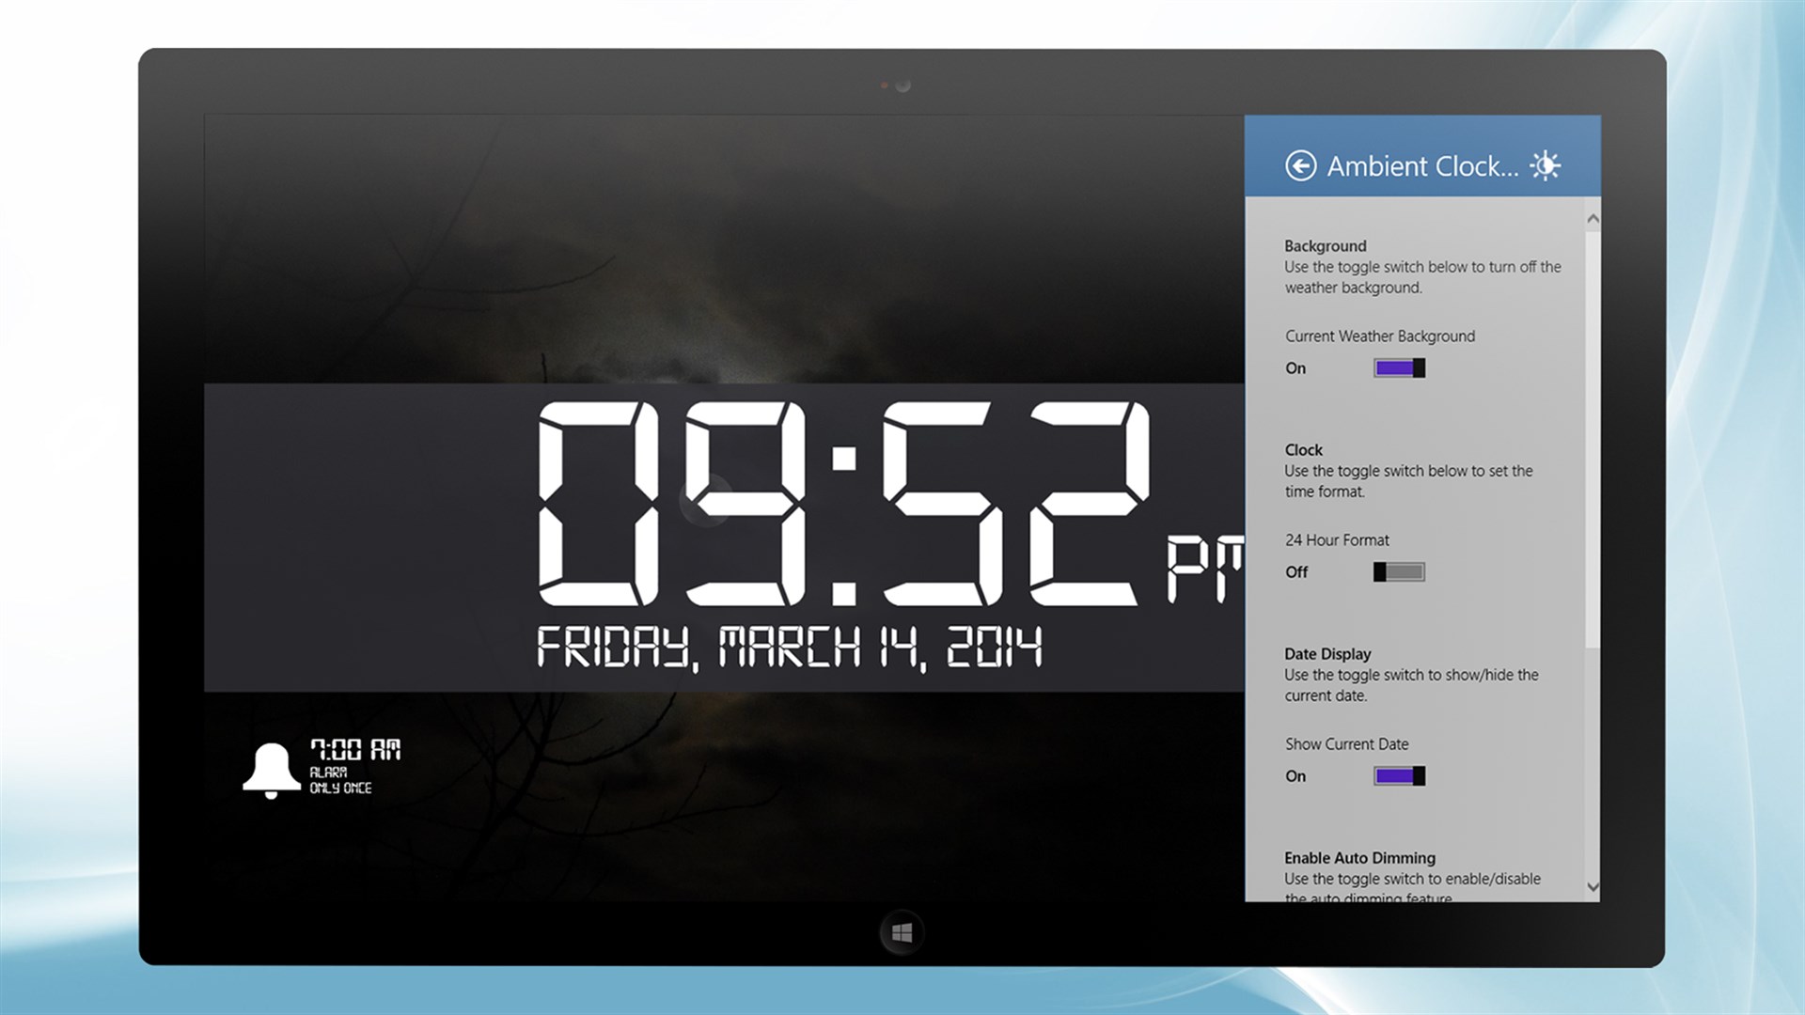Click the Clock section heading
The height and width of the screenshot is (1015, 1805).
click(1303, 450)
